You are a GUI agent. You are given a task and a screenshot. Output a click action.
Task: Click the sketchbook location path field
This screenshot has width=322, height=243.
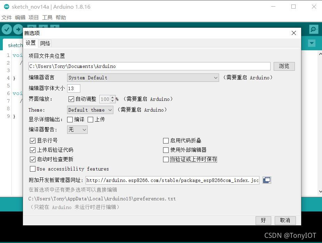(150, 66)
